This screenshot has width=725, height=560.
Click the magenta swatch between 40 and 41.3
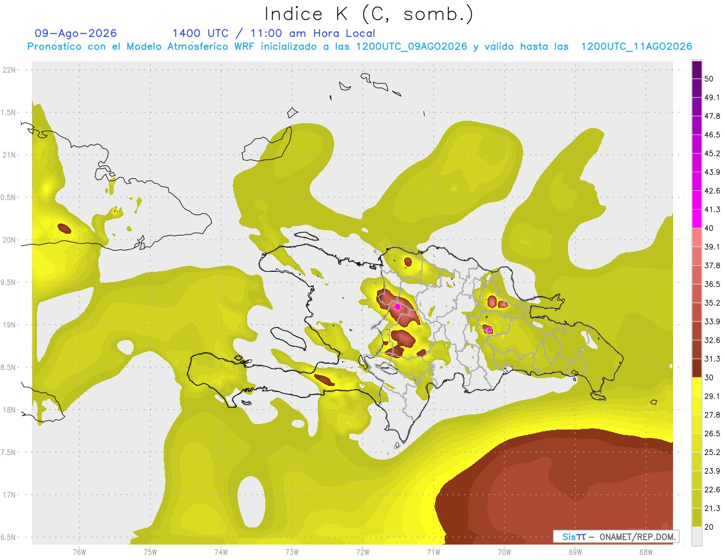(697, 219)
